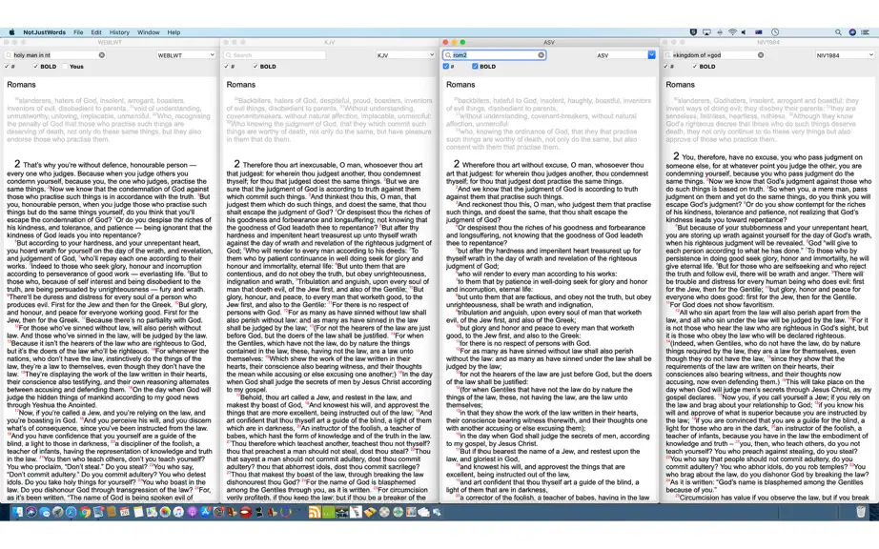Click the WEBLWT window title bar text
The width and height of the screenshot is (879, 549).
click(110, 43)
